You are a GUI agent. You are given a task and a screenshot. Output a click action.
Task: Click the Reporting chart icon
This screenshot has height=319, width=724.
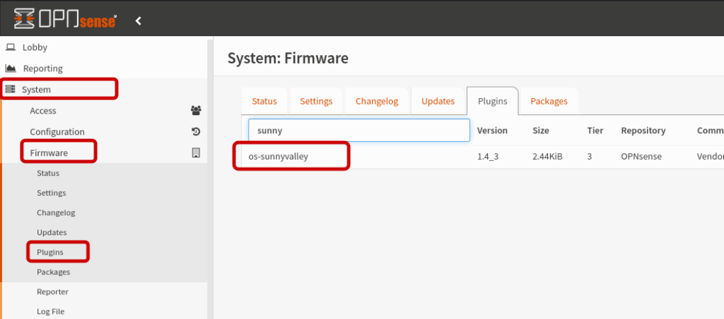click(x=10, y=68)
